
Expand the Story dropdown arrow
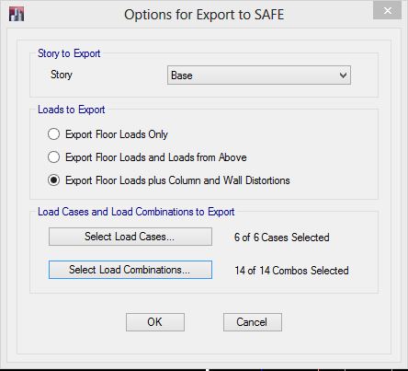344,75
